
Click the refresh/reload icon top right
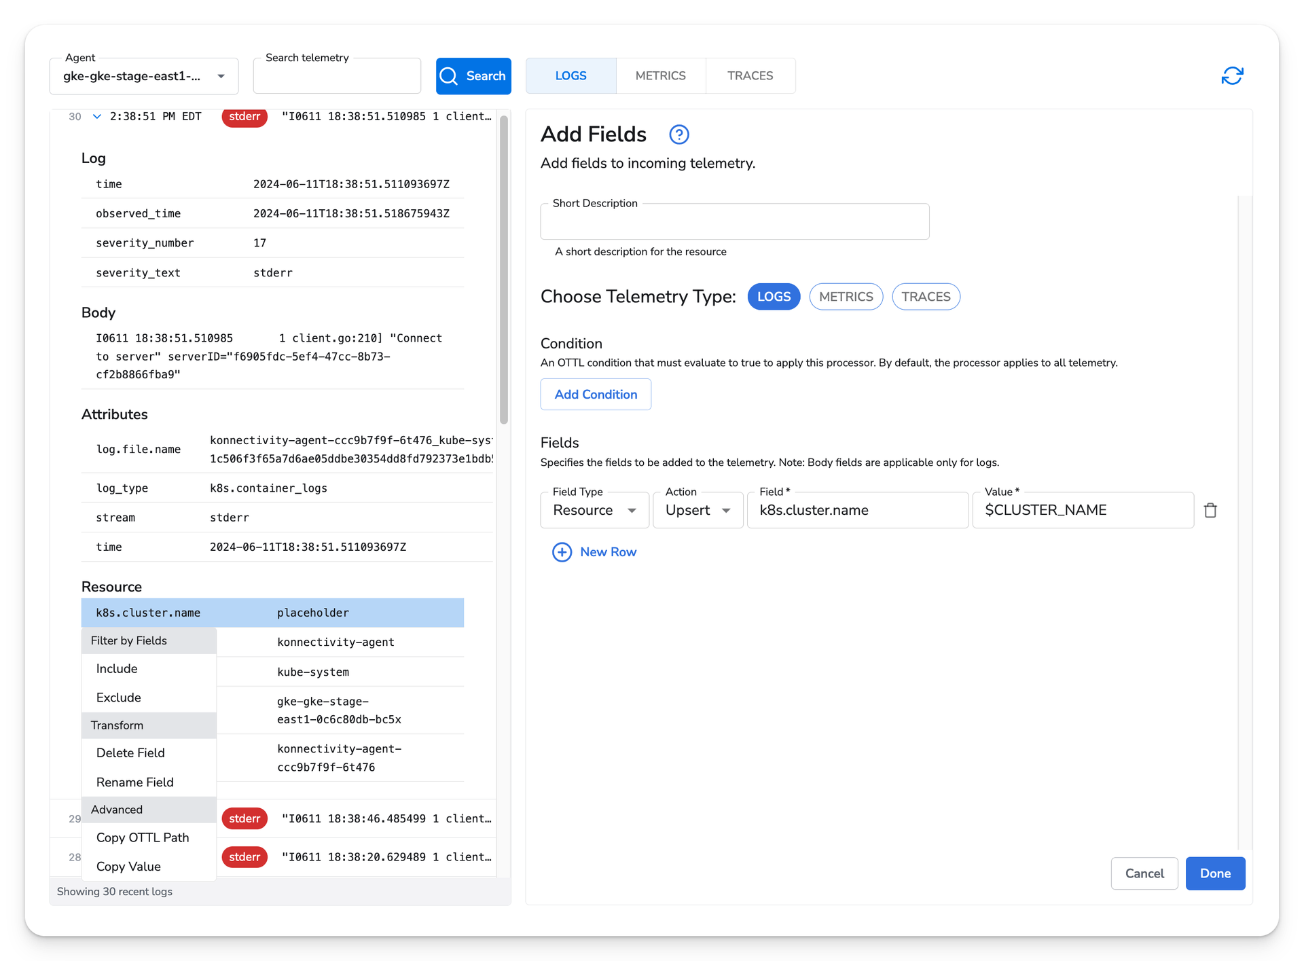click(x=1233, y=76)
